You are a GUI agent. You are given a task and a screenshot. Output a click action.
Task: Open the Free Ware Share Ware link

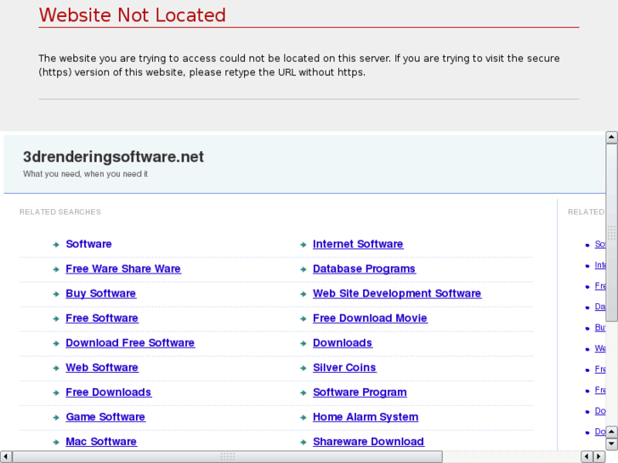pos(123,268)
